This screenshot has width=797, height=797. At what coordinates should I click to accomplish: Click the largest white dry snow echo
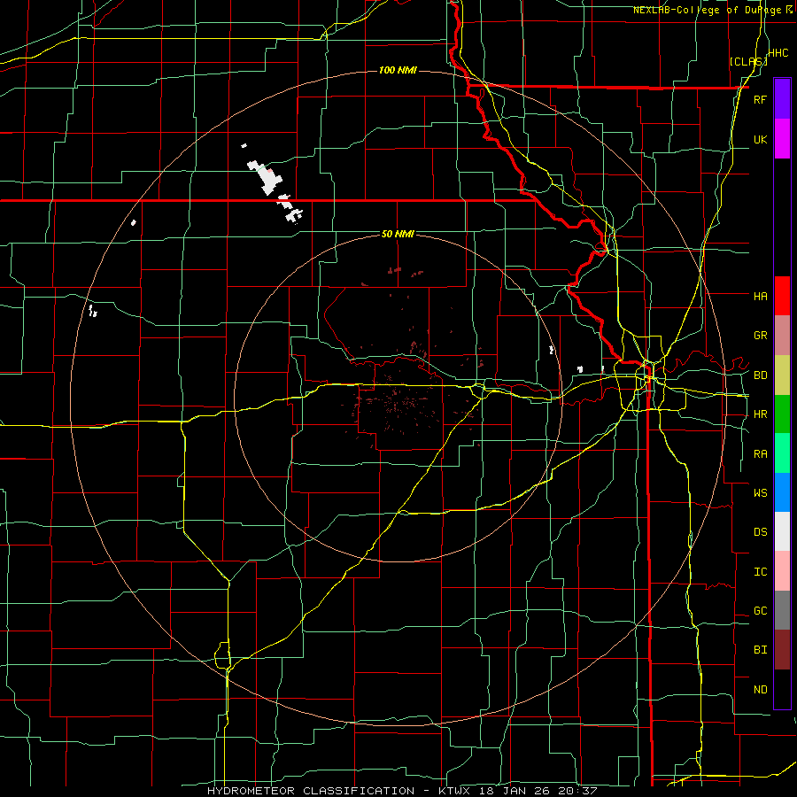click(x=266, y=178)
